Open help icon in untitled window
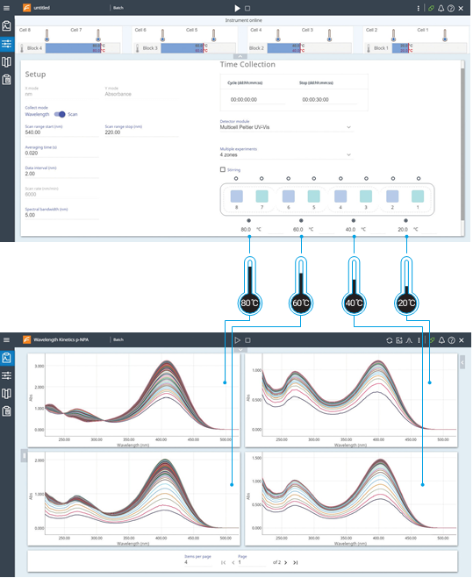The width and height of the screenshot is (473, 578). (x=451, y=8)
